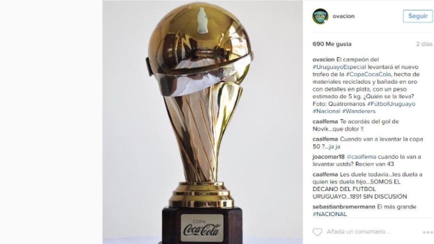Click the 2 días timestamp
The height and width of the screenshot is (244, 434).
pyautogui.click(x=424, y=44)
